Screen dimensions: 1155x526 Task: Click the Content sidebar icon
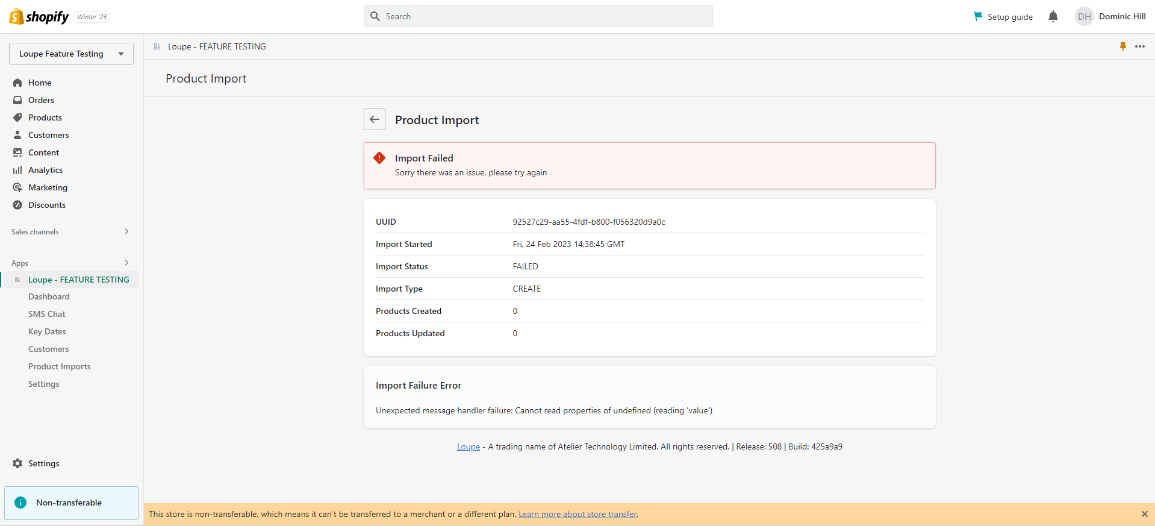(17, 152)
